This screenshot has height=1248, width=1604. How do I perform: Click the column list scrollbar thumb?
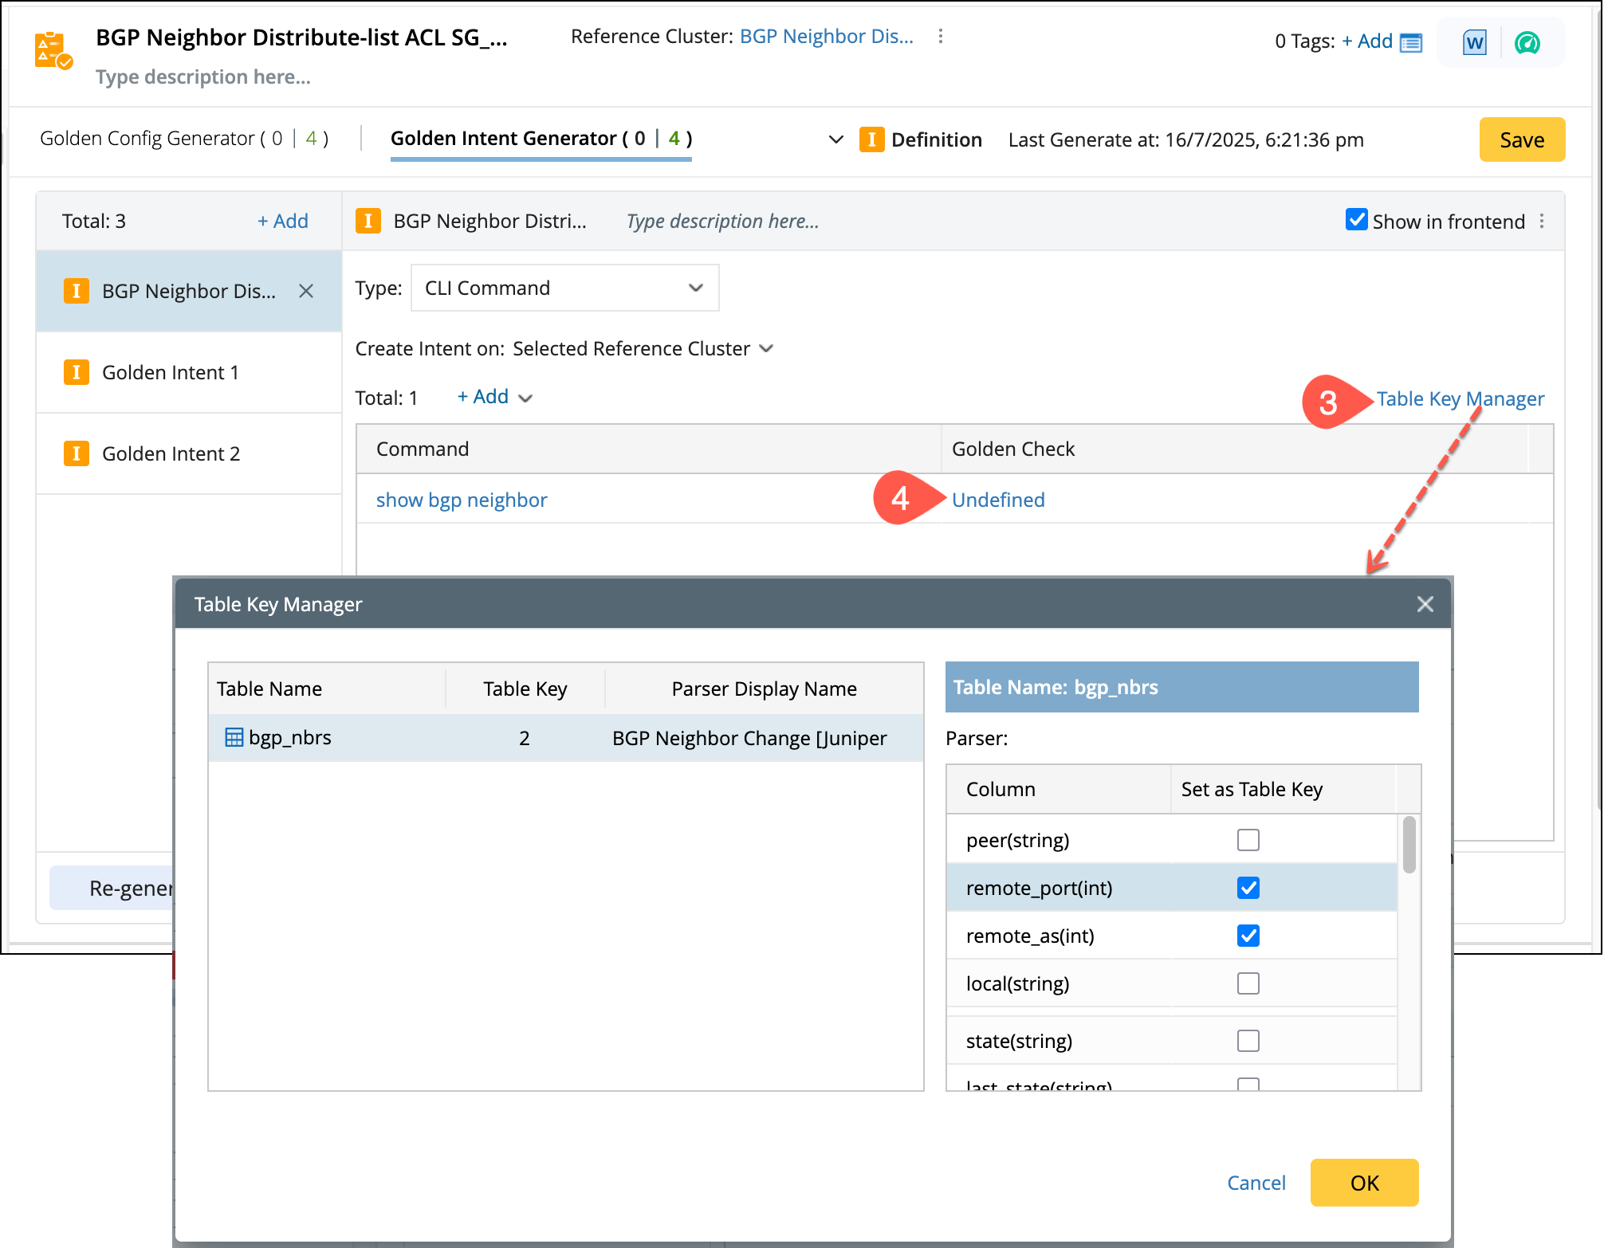[x=1409, y=845]
